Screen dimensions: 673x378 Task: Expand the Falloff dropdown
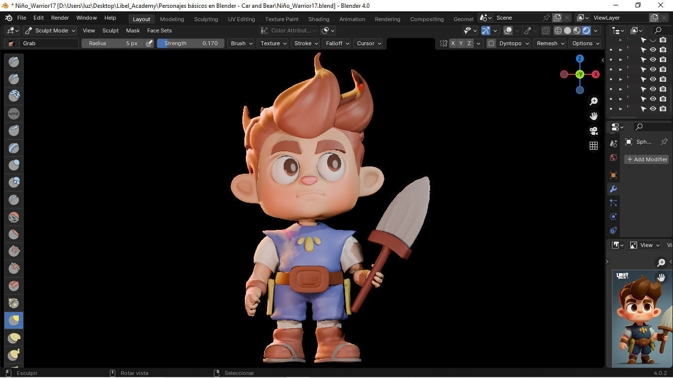(x=337, y=43)
